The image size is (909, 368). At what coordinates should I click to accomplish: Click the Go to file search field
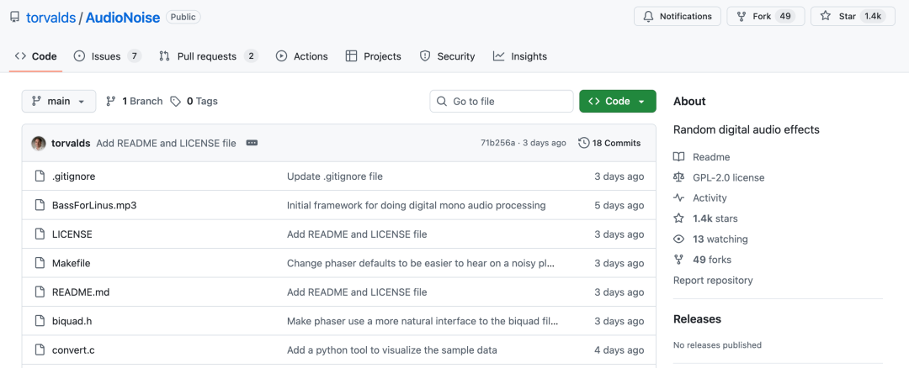tap(502, 101)
